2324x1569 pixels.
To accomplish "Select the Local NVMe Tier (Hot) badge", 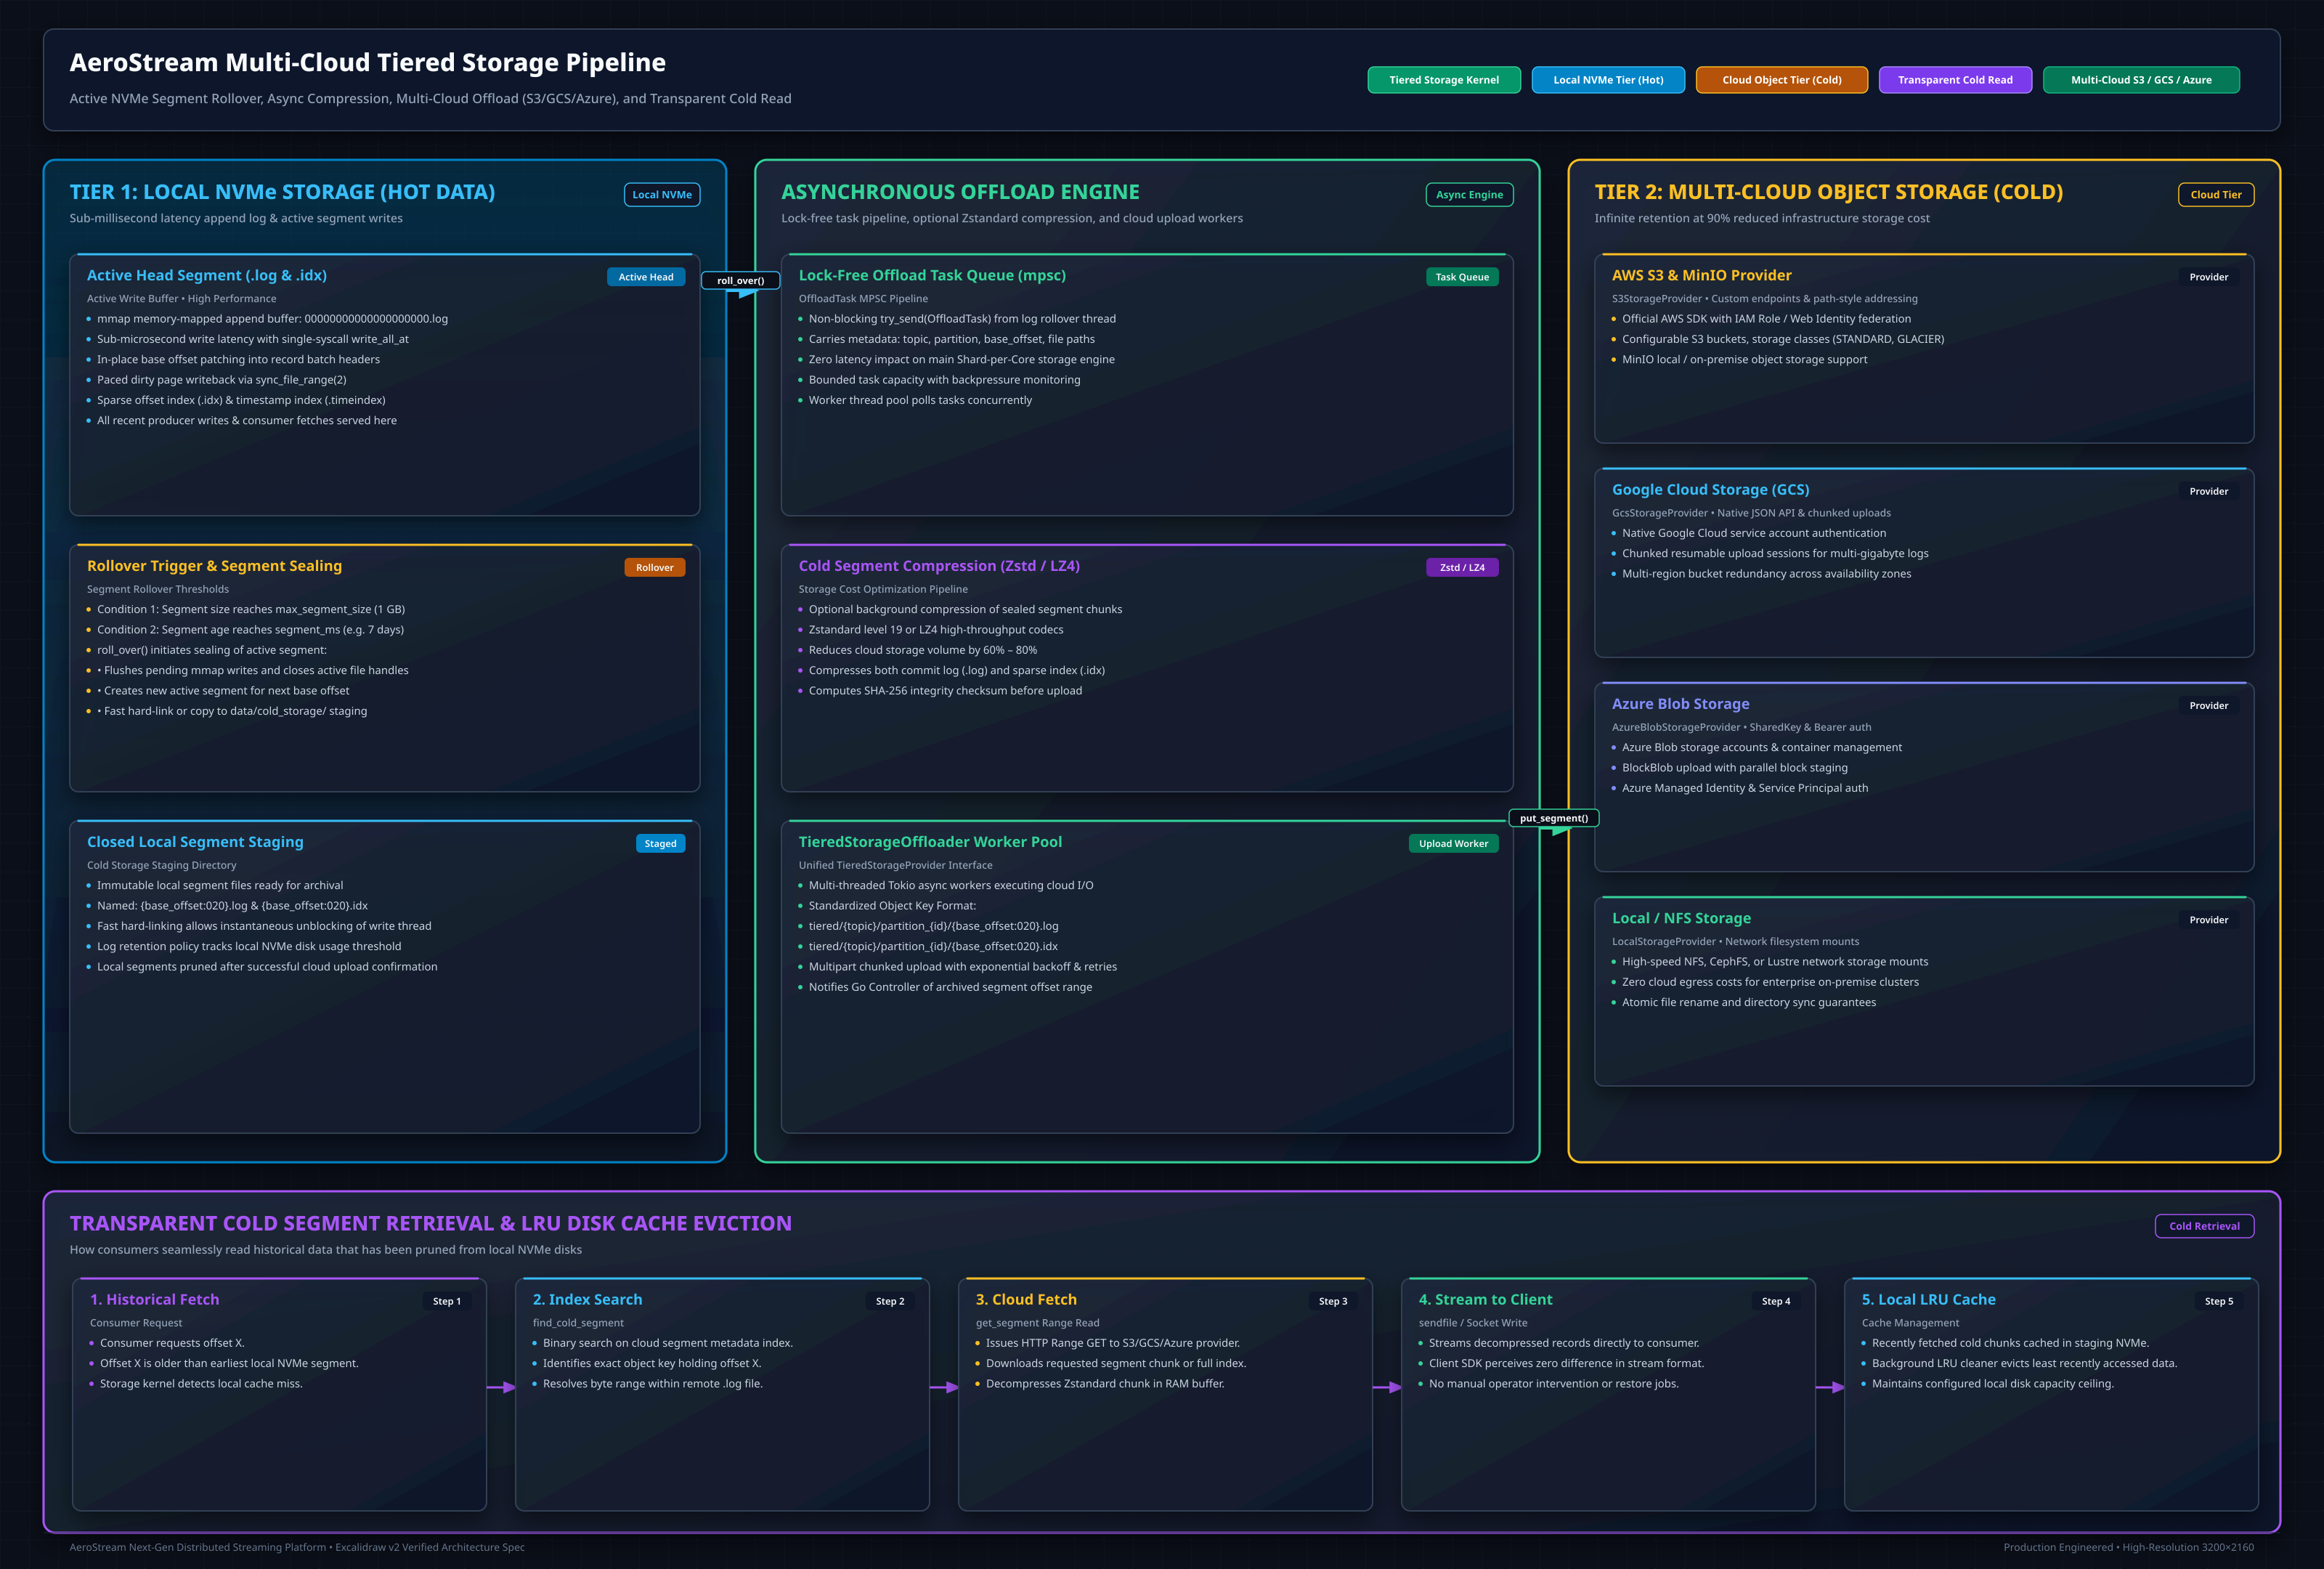I will point(1607,80).
